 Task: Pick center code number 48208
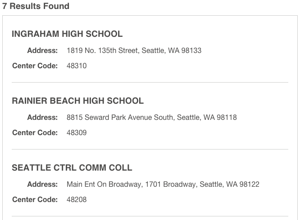coord(77,200)
